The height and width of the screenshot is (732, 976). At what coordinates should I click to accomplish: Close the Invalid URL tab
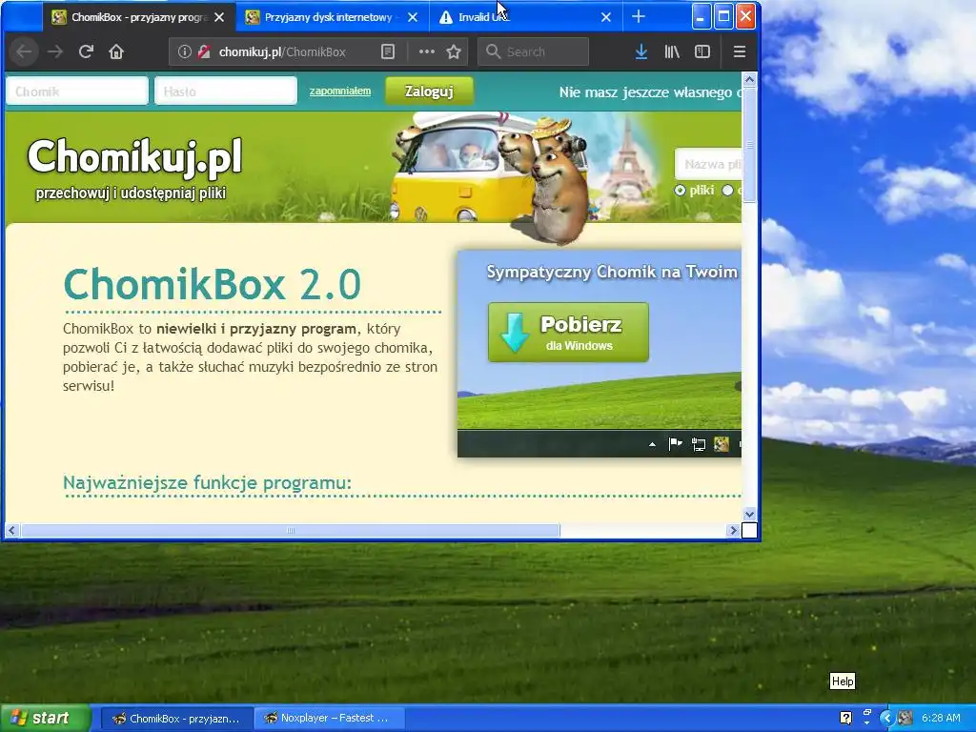click(x=605, y=17)
